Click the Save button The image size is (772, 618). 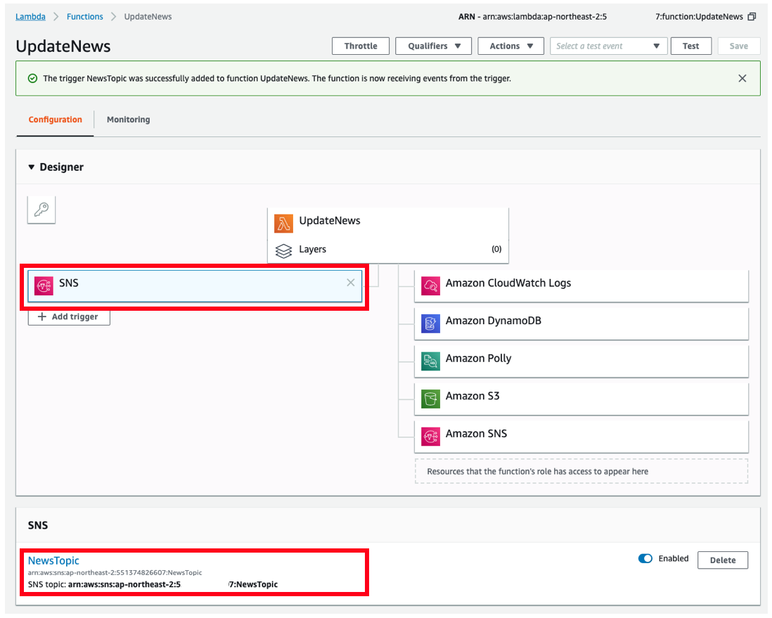tap(738, 46)
